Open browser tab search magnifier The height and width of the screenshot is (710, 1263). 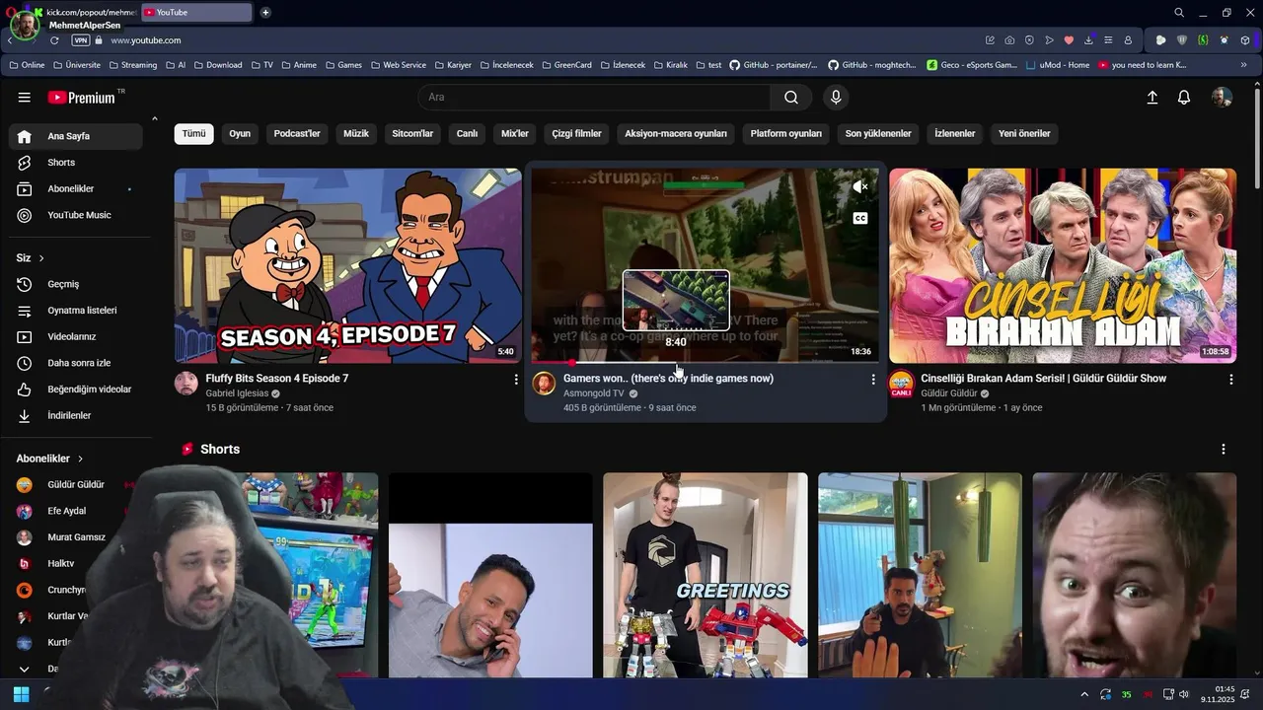pyautogui.click(x=1179, y=12)
